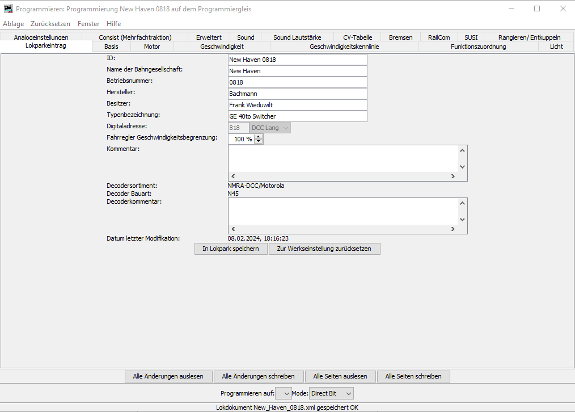Decrease speed limit with spinner down arrow
This screenshot has width=575, height=412.
259,141
